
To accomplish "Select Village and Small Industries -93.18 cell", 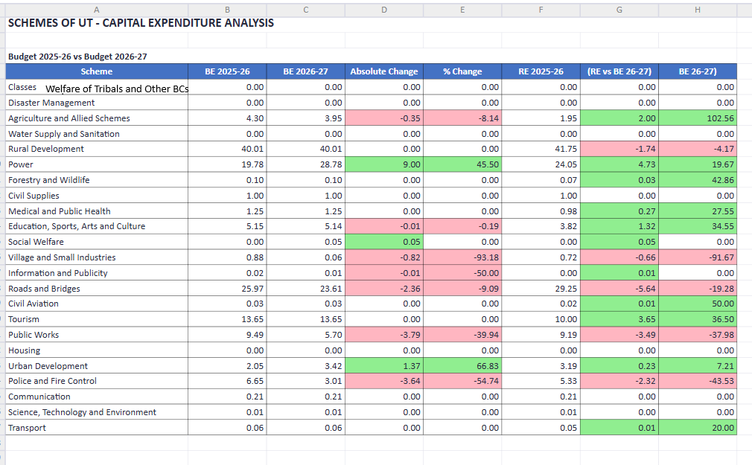I will [462, 257].
